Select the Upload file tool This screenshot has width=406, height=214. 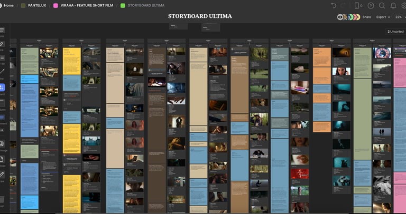pos(2,160)
